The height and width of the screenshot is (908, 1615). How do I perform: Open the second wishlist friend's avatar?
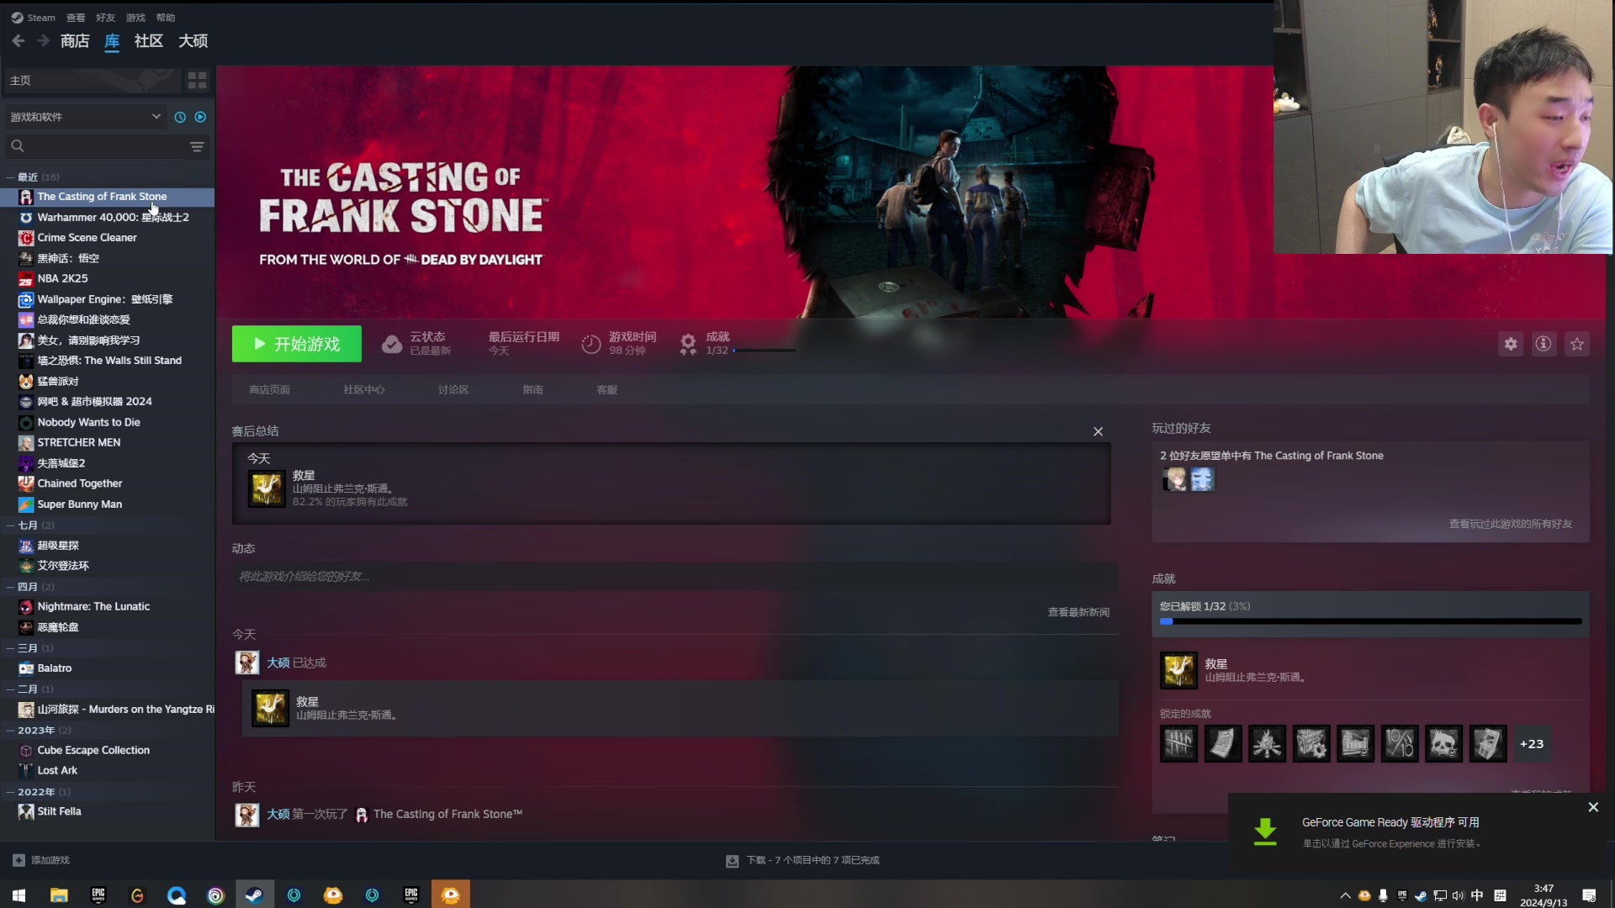[1202, 479]
